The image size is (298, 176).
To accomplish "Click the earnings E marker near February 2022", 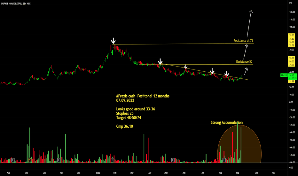I will click(x=112, y=160).
